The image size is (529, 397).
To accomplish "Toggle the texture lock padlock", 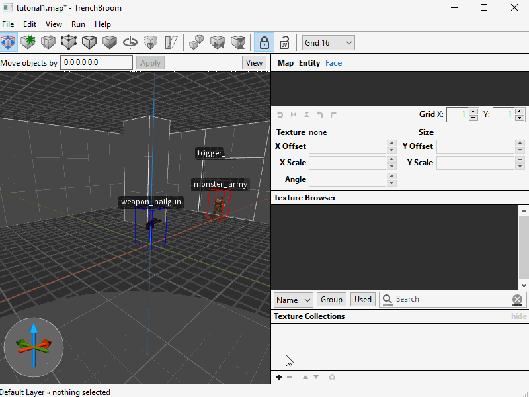I will 264,42.
